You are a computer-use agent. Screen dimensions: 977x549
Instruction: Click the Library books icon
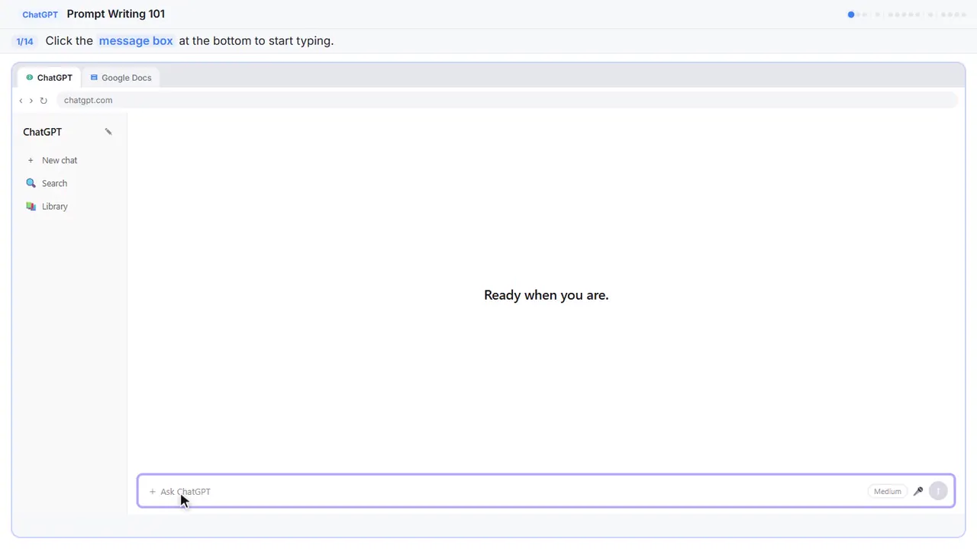click(31, 207)
